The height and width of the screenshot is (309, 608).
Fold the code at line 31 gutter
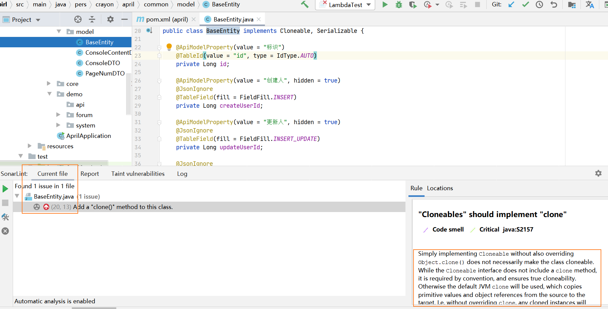(159, 122)
